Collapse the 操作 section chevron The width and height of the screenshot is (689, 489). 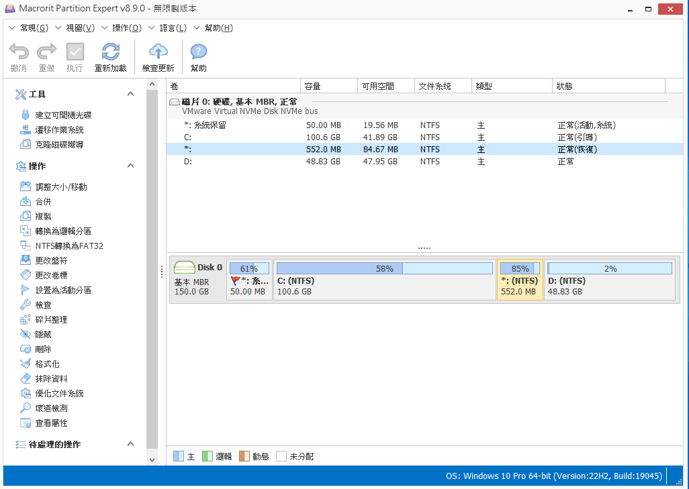click(x=131, y=166)
